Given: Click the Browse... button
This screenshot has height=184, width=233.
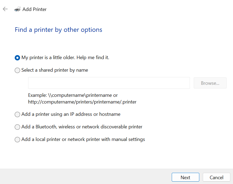Looking at the screenshot, I should tap(210, 83).
